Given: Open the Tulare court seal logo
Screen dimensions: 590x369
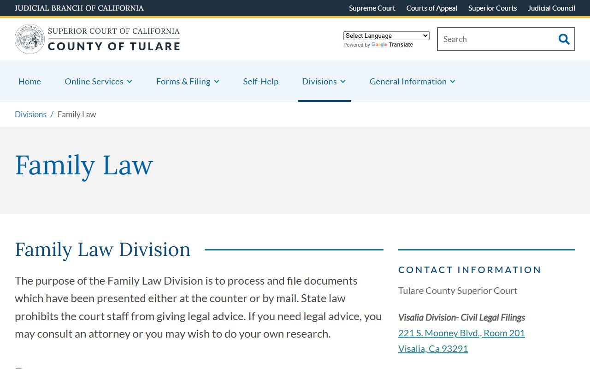Looking at the screenshot, I should coord(29,39).
